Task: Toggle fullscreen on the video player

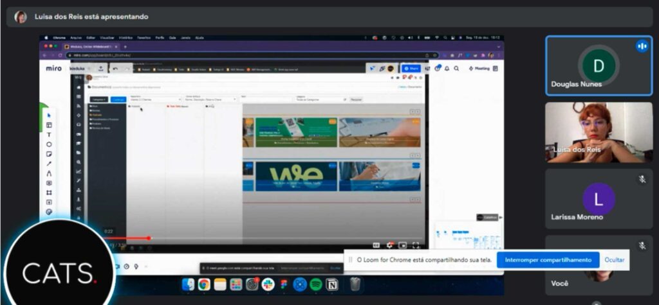Action: click(x=416, y=245)
